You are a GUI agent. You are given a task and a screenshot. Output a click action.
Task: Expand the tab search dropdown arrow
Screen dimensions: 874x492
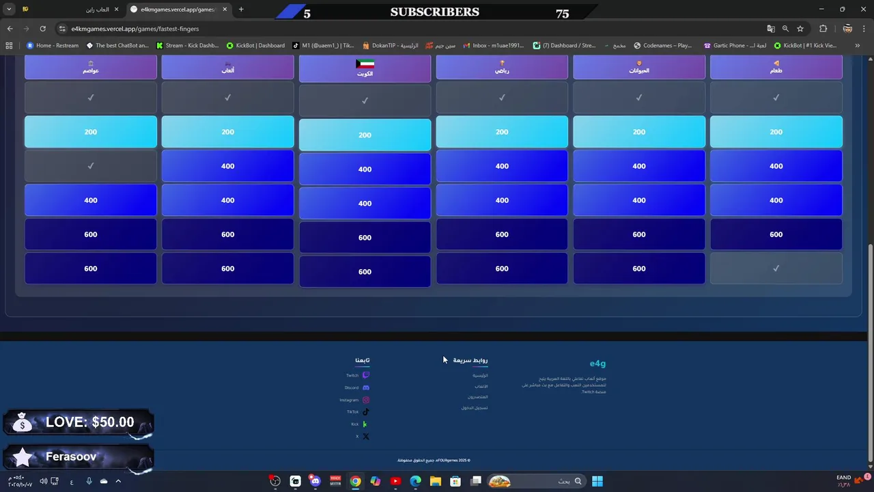click(x=9, y=10)
